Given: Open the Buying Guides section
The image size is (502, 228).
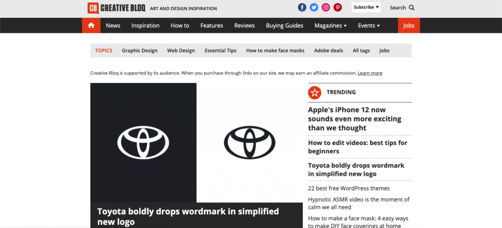Looking at the screenshot, I should tap(285, 25).
